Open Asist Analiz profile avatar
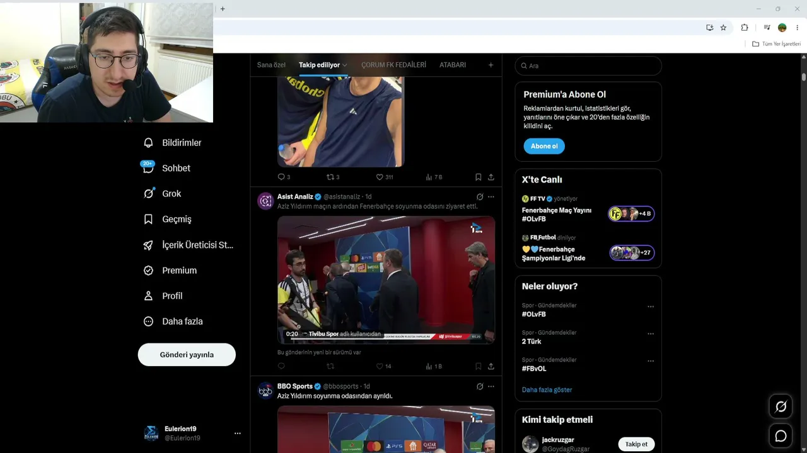Image resolution: width=807 pixels, height=453 pixels. point(265,201)
